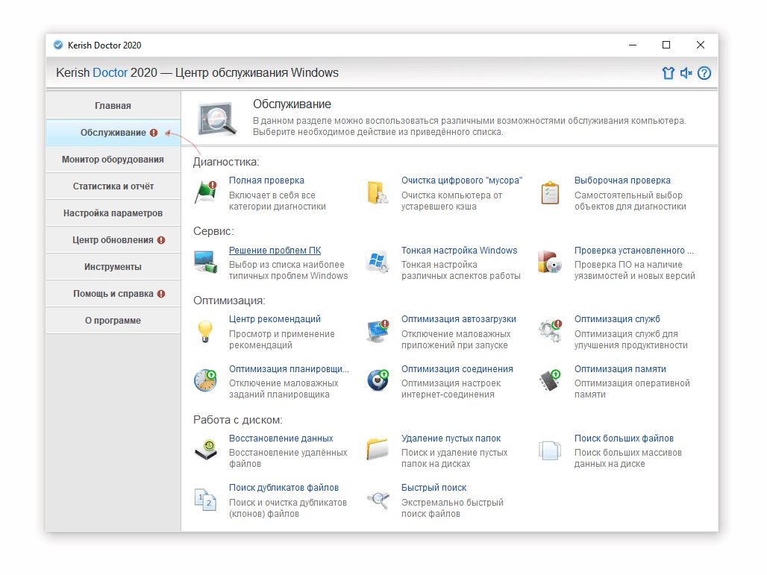Click the digital junk cleanup folder icon

(378, 192)
